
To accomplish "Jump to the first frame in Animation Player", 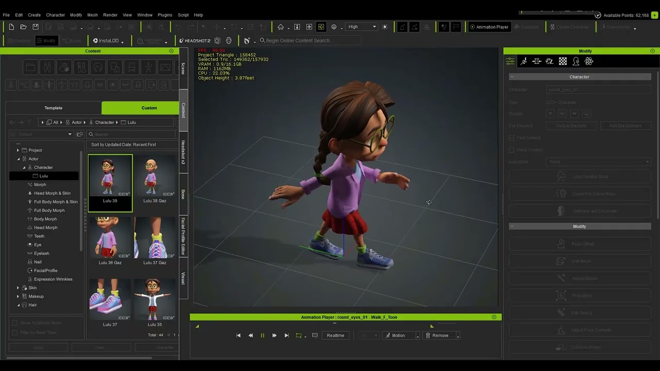I will 238,335.
